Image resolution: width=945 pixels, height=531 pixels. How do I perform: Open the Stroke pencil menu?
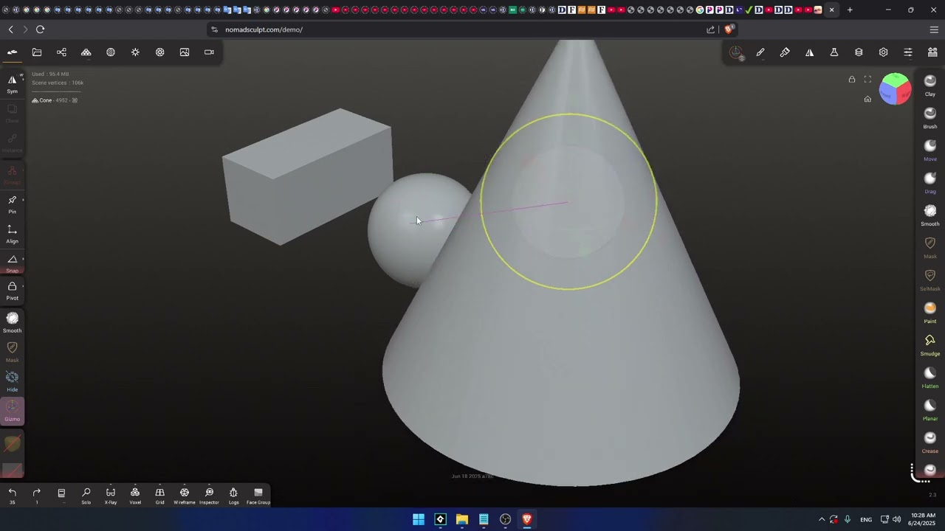[x=760, y=52]
